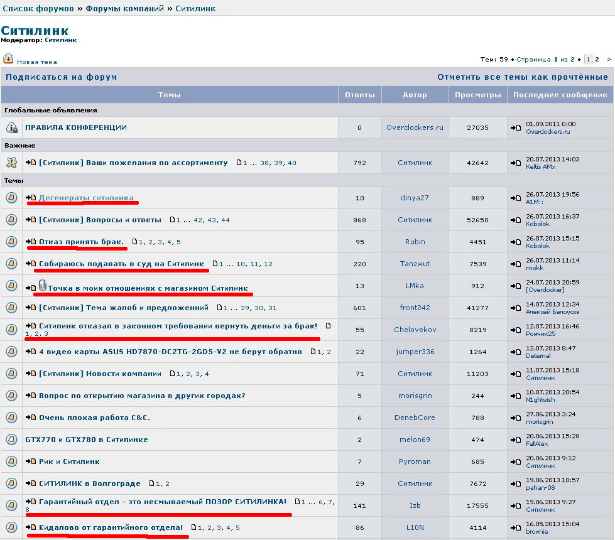Open [Ситилинк] Новости компании topic
The image size is (615, 540).
tap(100, 374)
